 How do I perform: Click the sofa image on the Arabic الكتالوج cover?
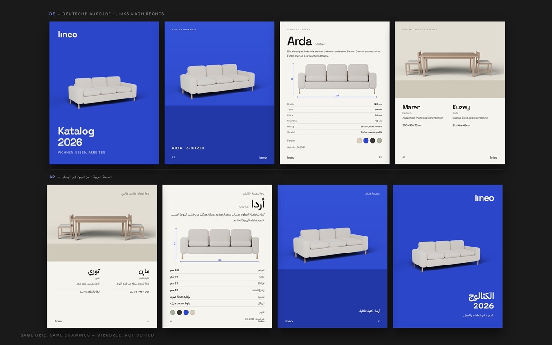(446, 256)
